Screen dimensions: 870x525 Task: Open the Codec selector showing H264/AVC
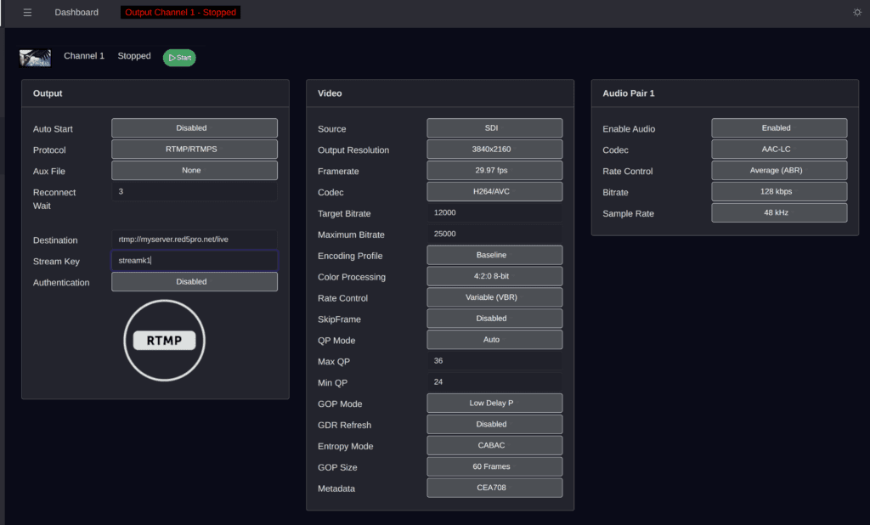tap(494, 191)
